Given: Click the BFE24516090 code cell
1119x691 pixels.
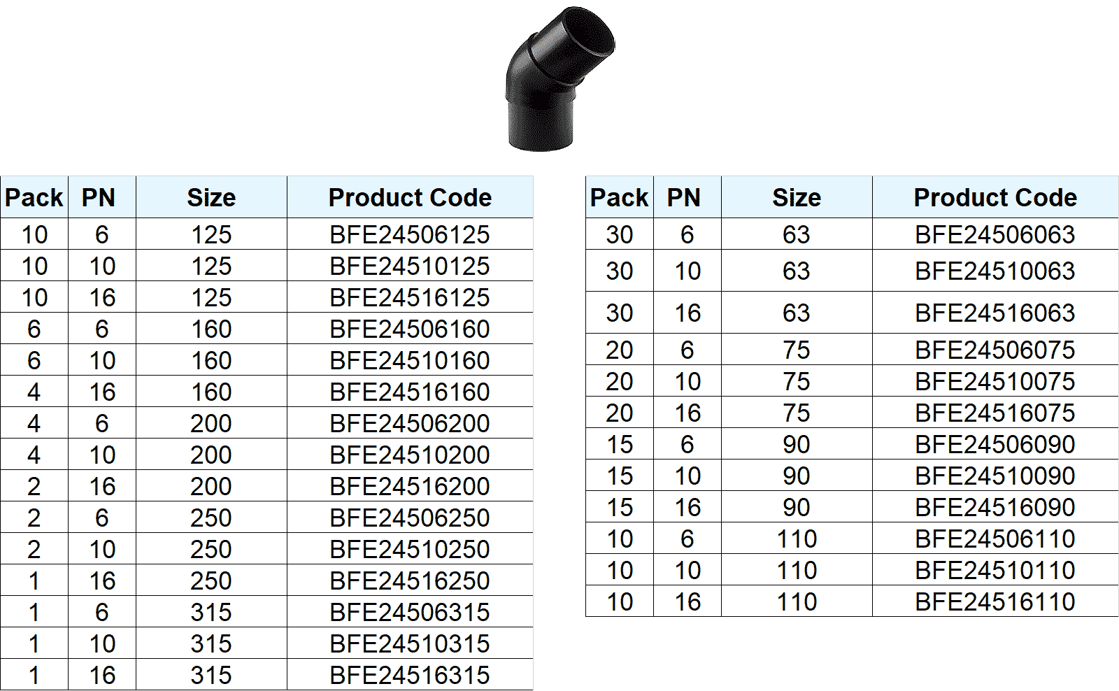Looking at the screenshot, I should pyautogui.click(x=995, y=507).
